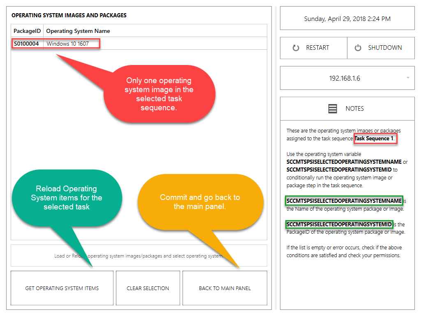Viewport: 421px width, 316px height.
Task: Click the NOTES header label
Action: coord(354,109)
